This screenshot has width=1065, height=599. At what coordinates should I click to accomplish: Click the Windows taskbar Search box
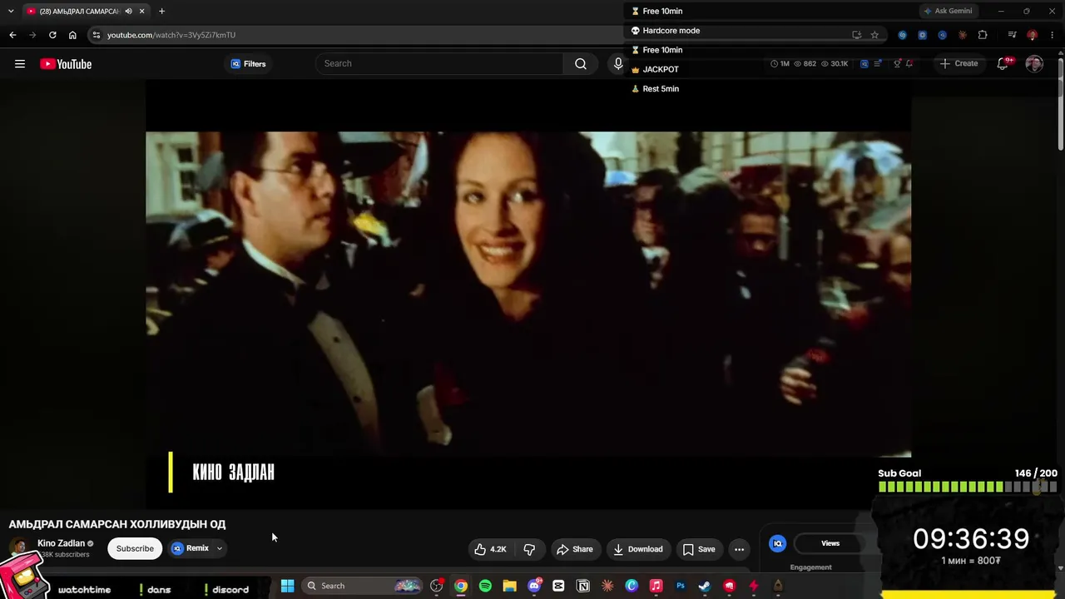[x=362, y=586]
